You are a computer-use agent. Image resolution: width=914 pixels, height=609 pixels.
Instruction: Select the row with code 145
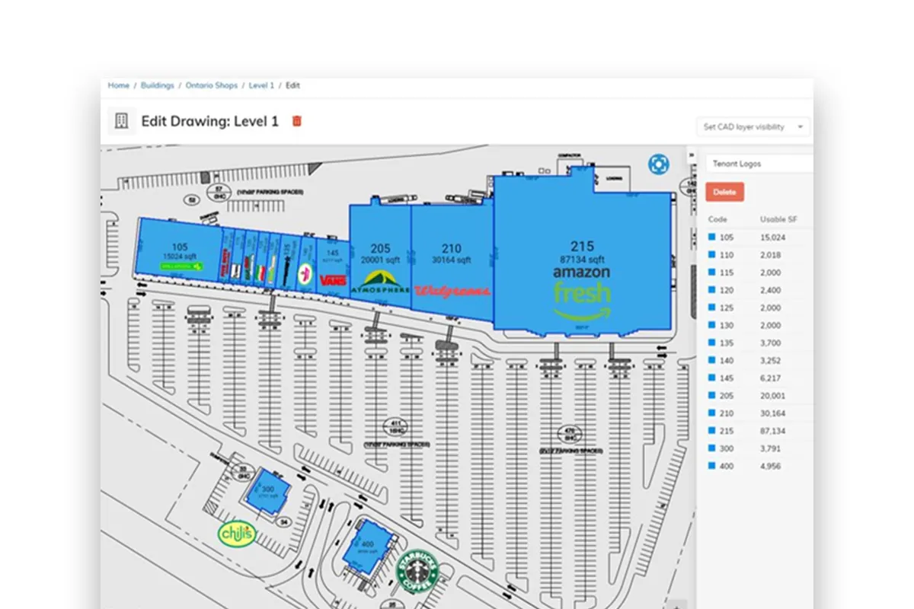click(759, 378)
